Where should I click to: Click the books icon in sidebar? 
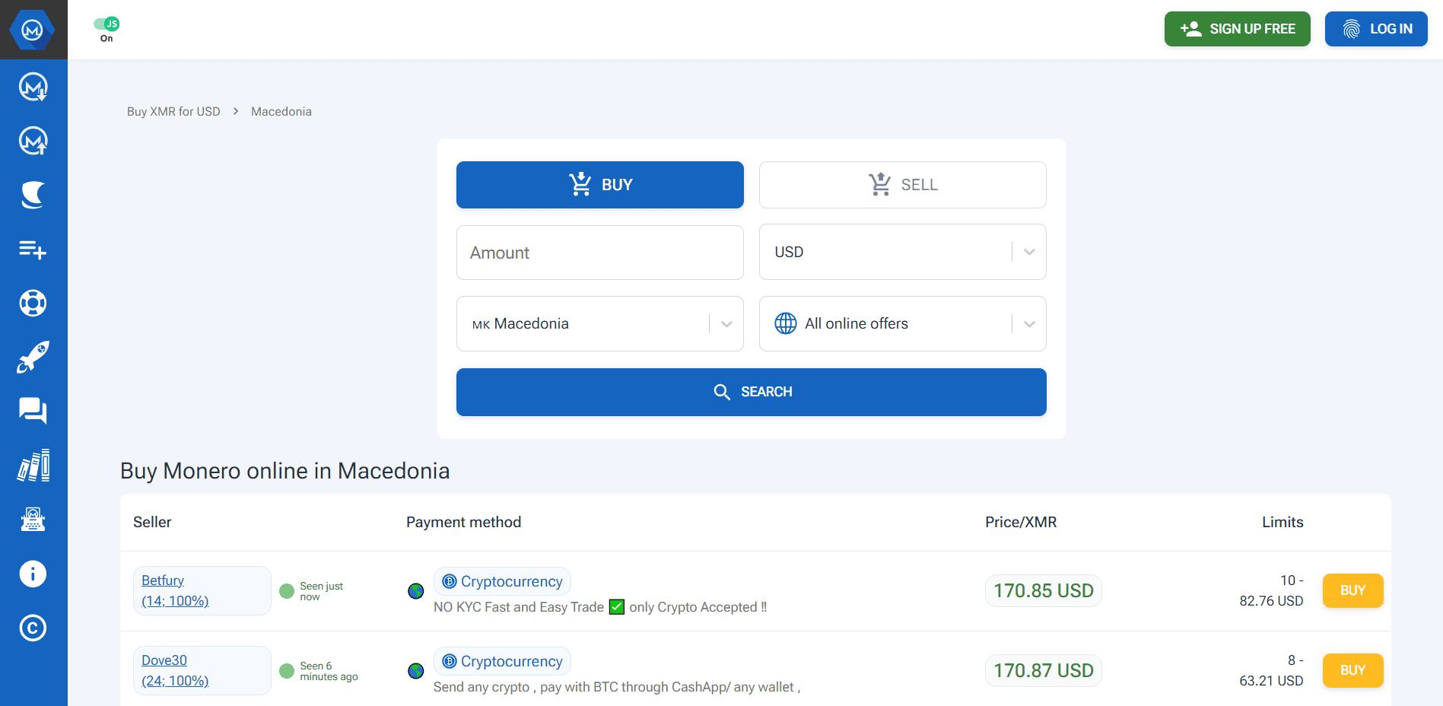(x=33, y=465)
